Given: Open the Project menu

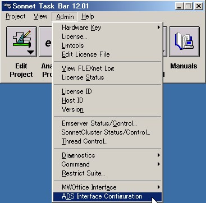Looking at the screenshot, I should pos(16,16).
